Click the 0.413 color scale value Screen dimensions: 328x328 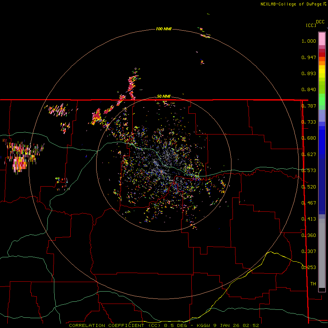click(309, 219)
